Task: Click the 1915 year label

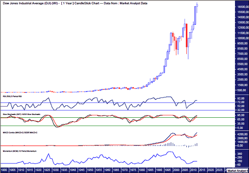Action: click(x=30, y=170)
